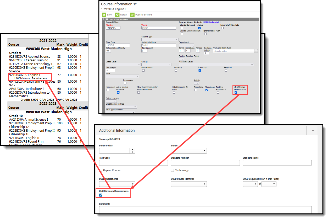Click AA212X0A Animal Science I transcript entry

click(x=29, y=120)
